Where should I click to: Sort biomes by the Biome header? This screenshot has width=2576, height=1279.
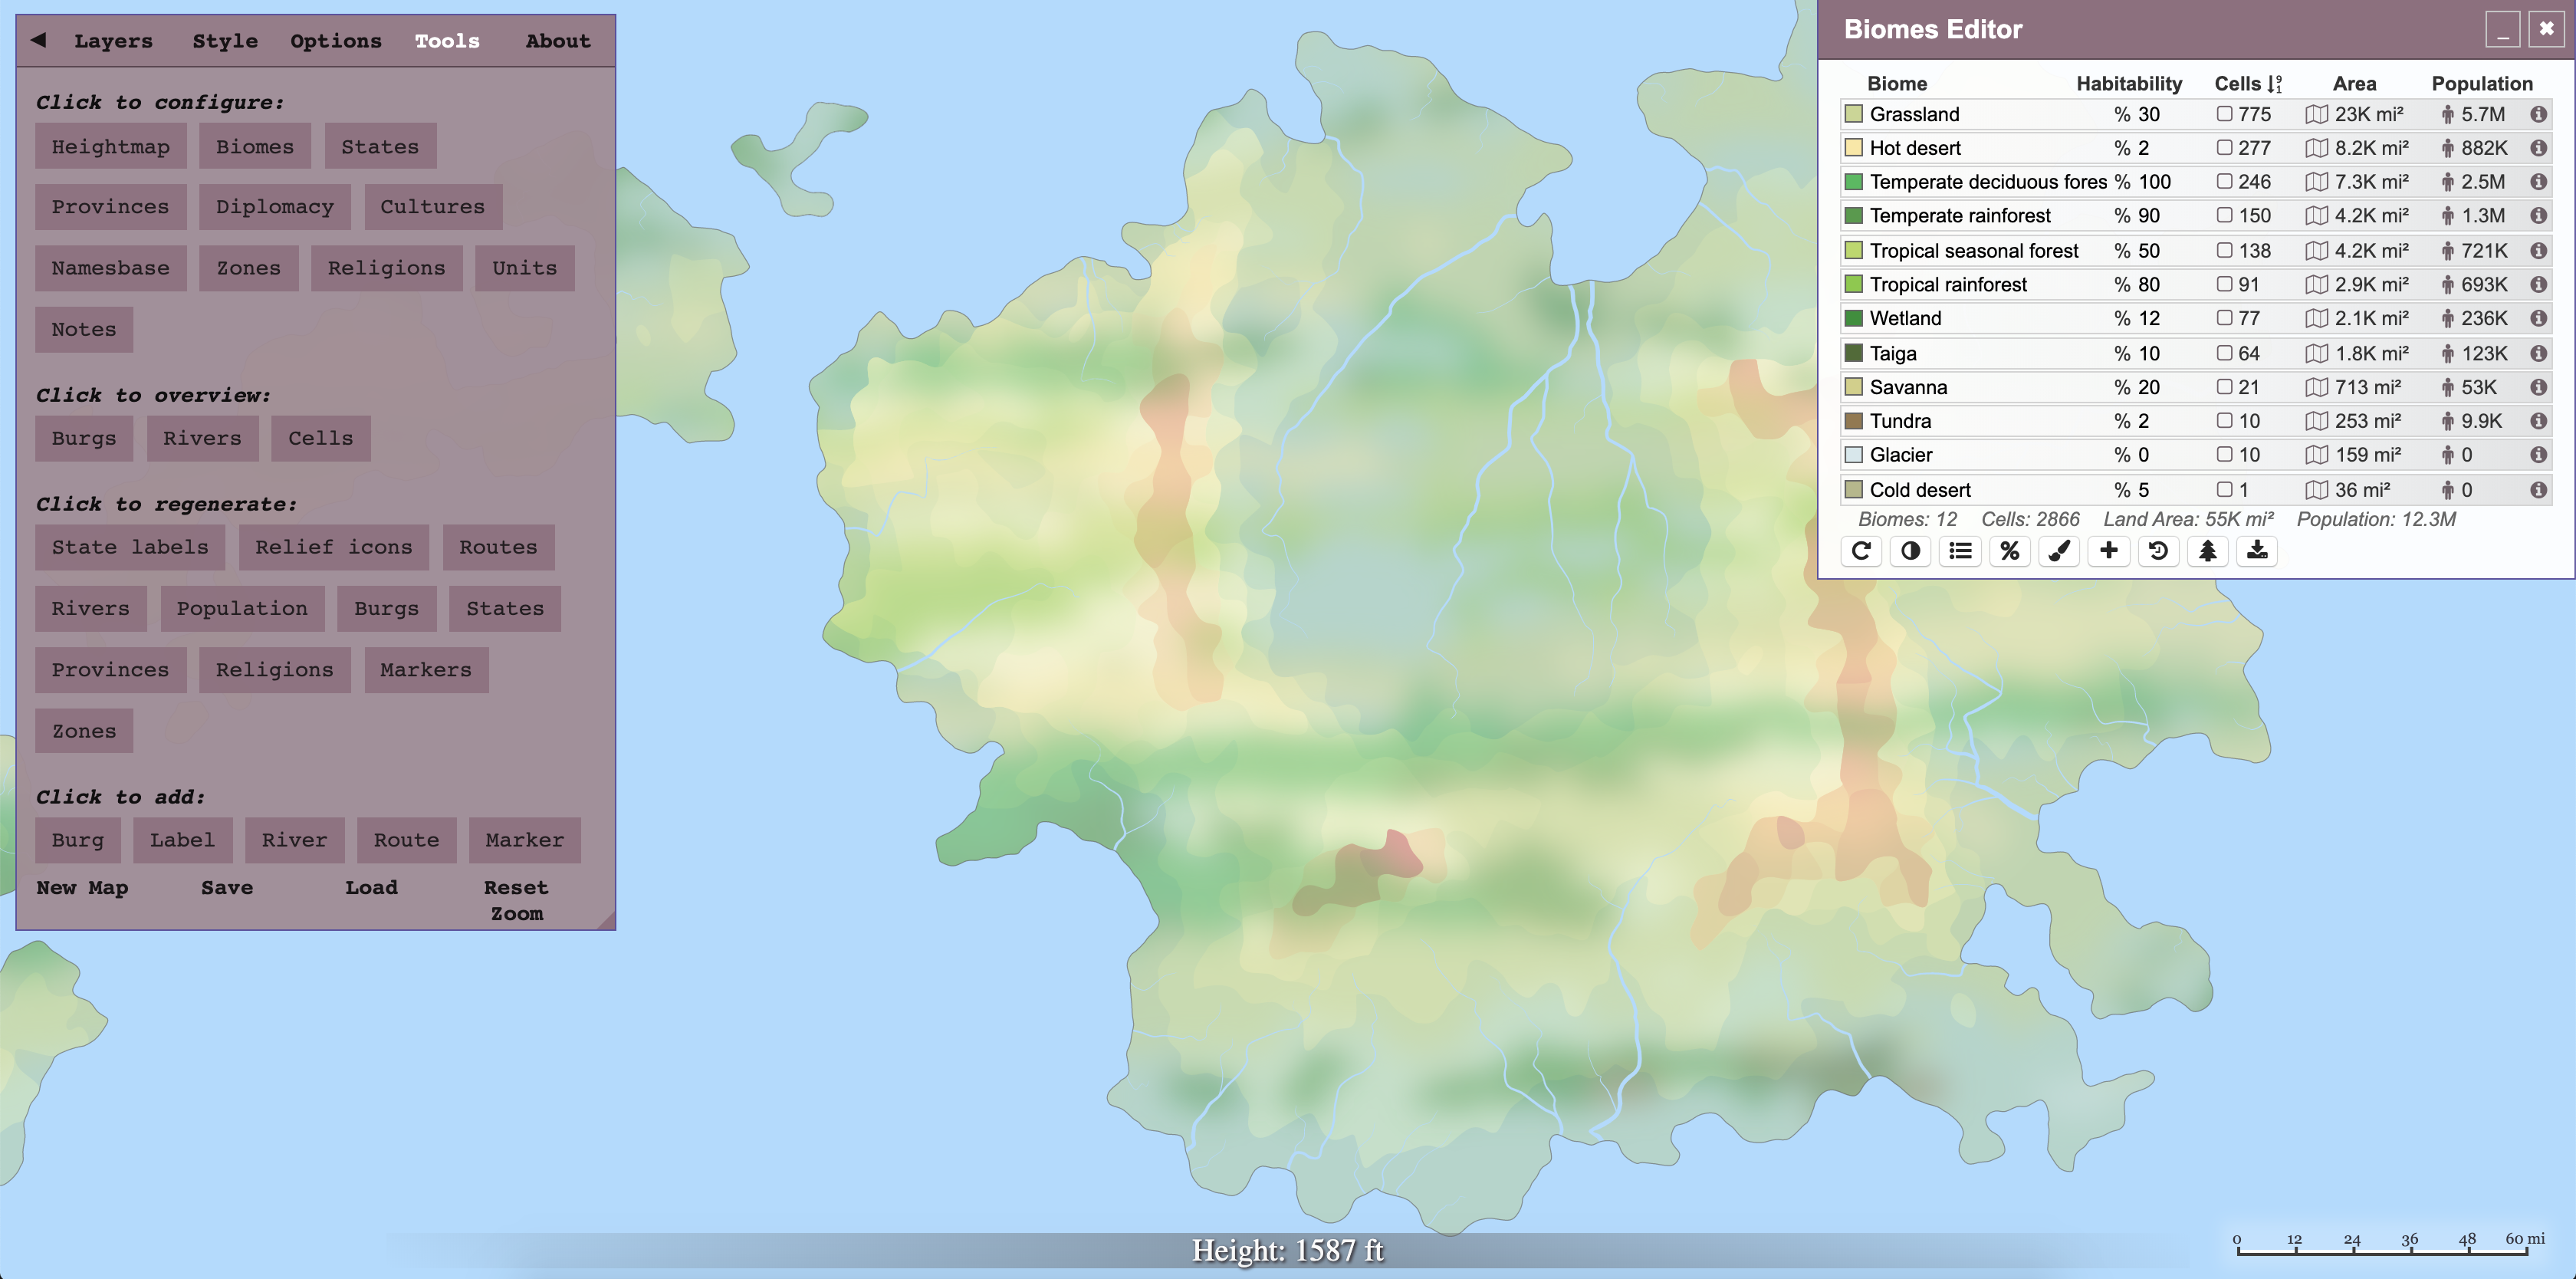coord(1897,84)
